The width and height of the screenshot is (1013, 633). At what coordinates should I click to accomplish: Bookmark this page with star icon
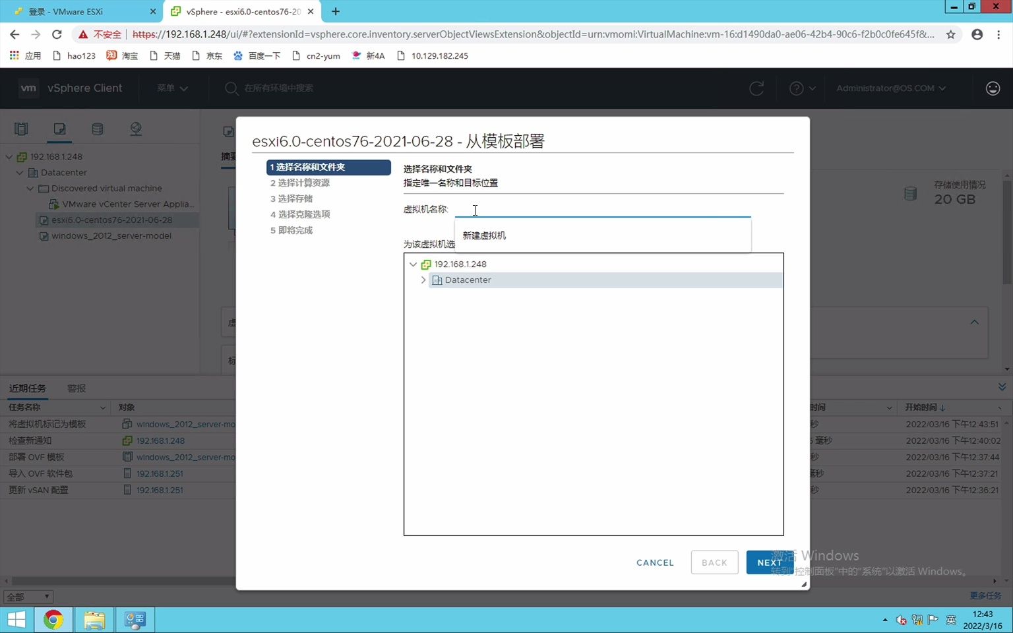tap(950, 34)
